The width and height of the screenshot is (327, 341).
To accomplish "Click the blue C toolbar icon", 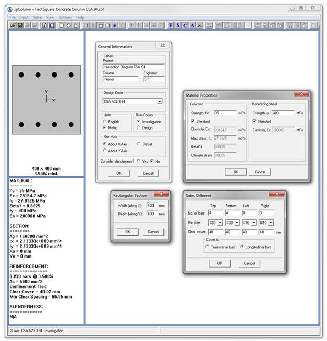I will pyautogui.click(x=186, y=26).
